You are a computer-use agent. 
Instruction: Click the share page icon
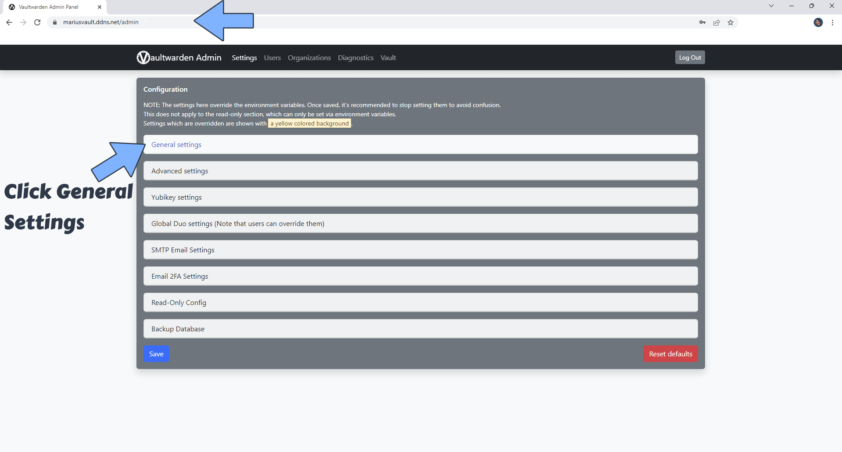(x=716, y=22)
